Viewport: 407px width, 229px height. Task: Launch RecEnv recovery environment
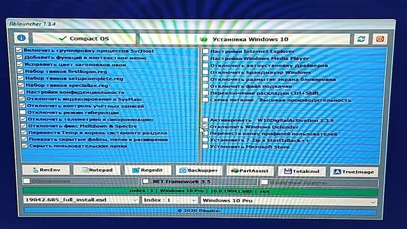46,170
